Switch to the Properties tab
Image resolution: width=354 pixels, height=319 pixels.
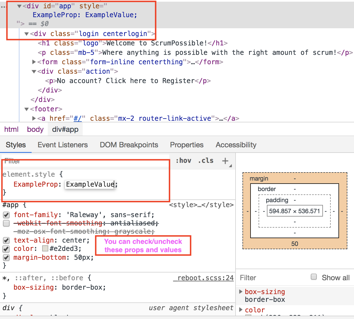(x=187, y=145)
